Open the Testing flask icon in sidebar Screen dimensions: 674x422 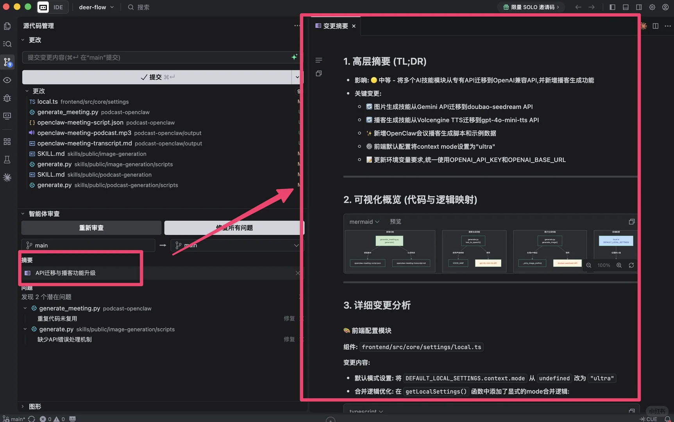point(7,159)
